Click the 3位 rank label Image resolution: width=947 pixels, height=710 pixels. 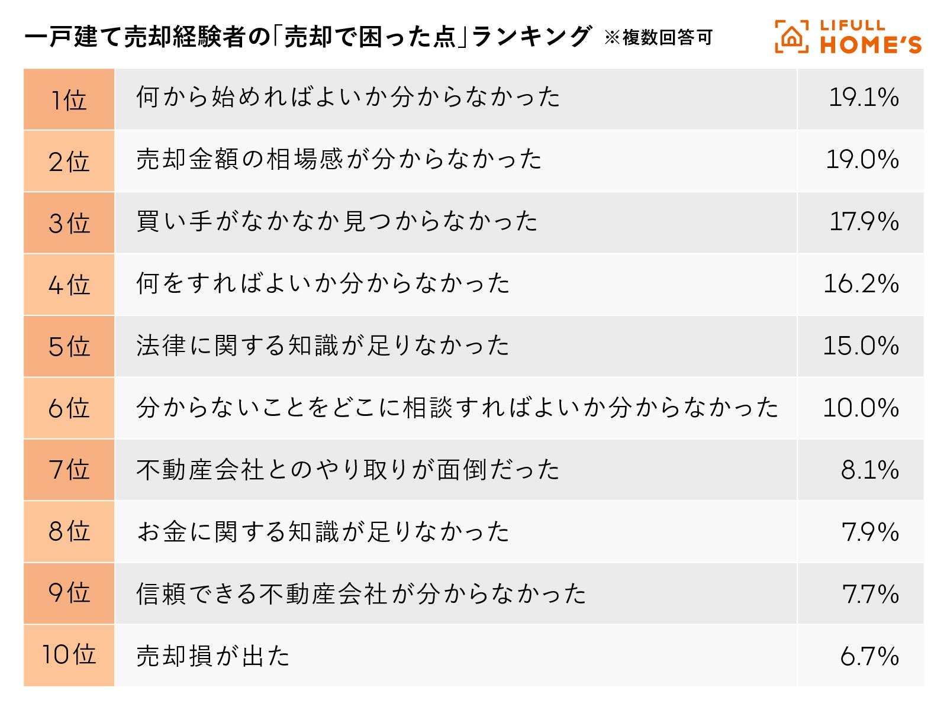(x=69, y=224)
